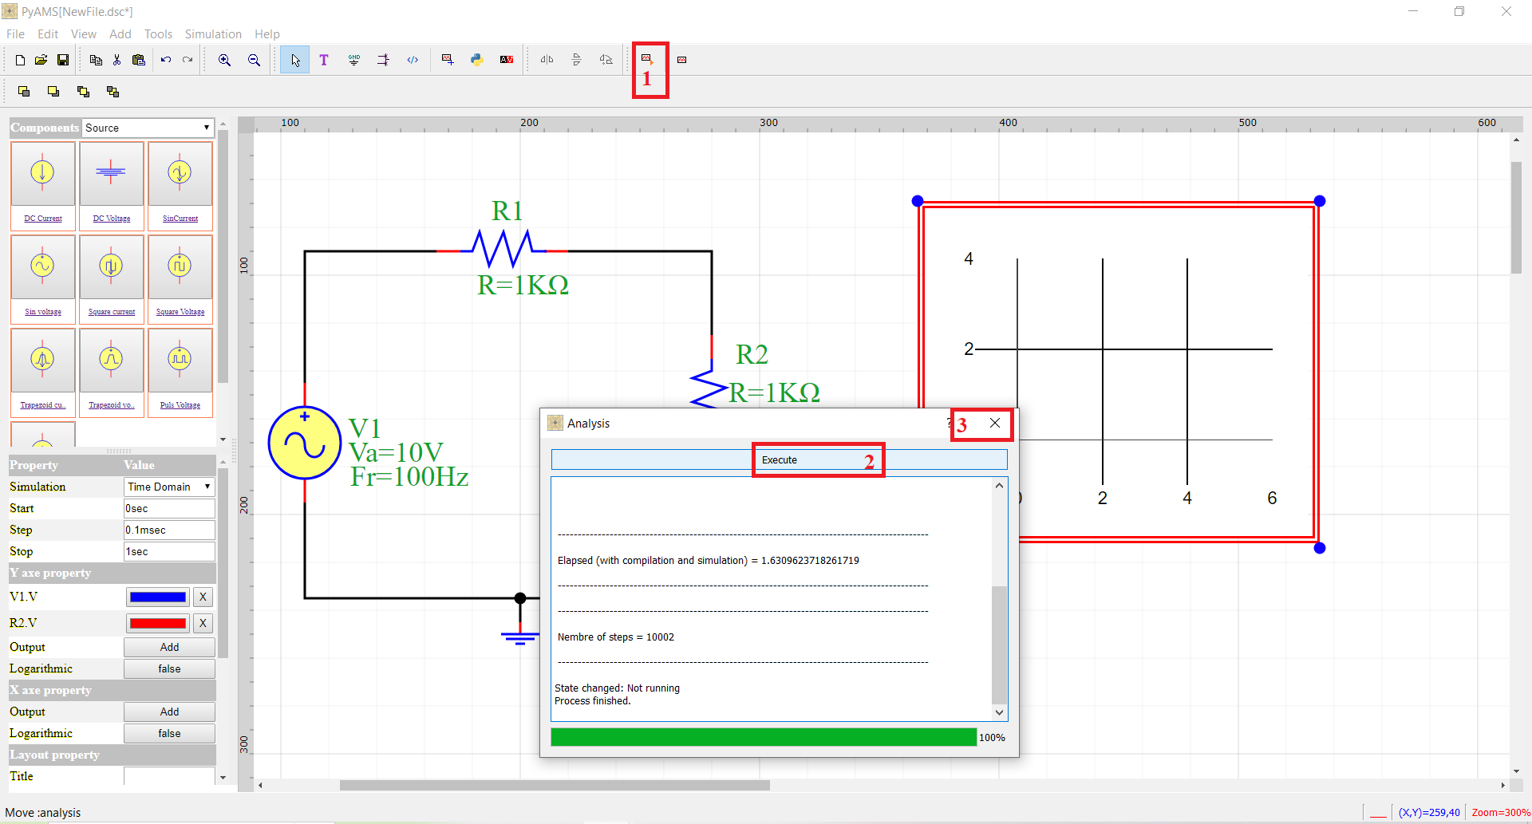Screen dimensions: 1532x824
Task: Select the pointer selection tool
Action: 295,60
